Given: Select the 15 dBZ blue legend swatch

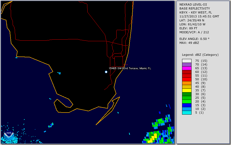Looking at the screenshot, I should (187, 105).
